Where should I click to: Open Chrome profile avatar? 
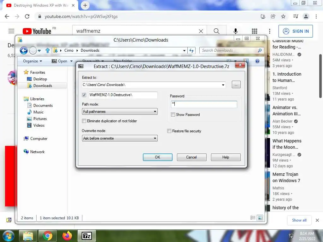coord(306,16)
